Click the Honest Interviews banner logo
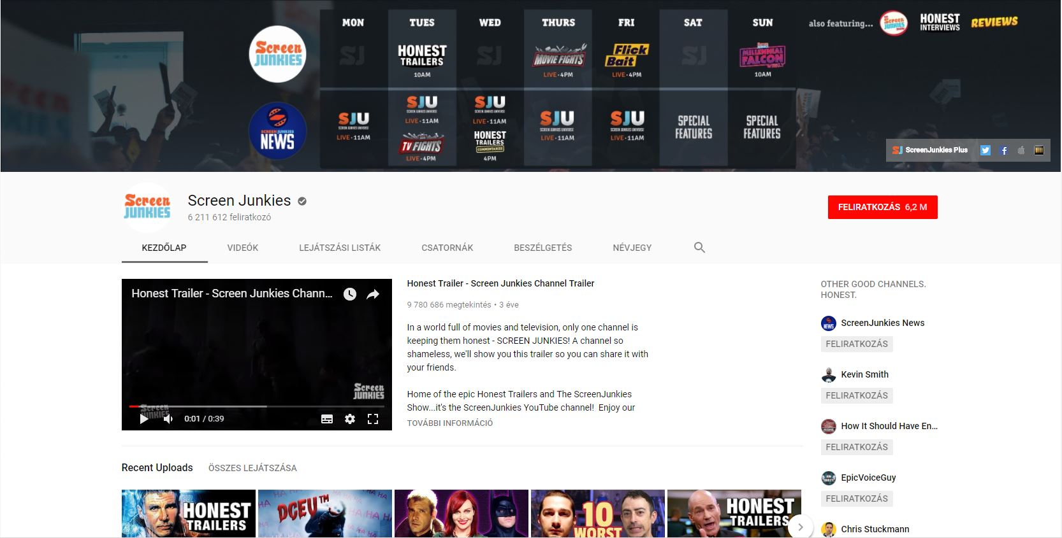The image size is (1062, 538). [940, 22]
